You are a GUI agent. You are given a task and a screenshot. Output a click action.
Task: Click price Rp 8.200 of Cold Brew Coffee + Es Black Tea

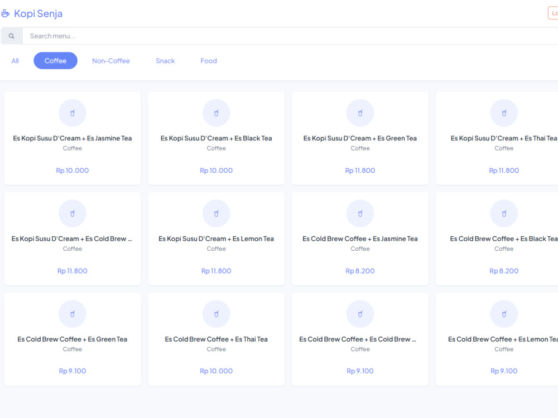(x=504, y=271)
